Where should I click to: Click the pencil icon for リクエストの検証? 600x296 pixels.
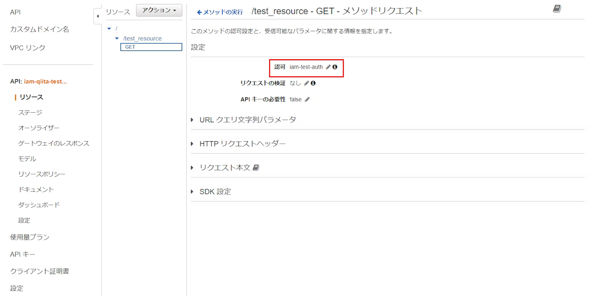pos(306,83)
